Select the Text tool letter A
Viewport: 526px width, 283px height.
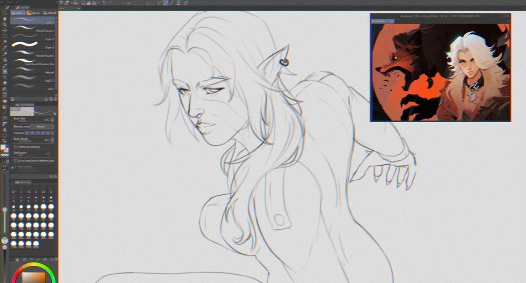[4, 130]
